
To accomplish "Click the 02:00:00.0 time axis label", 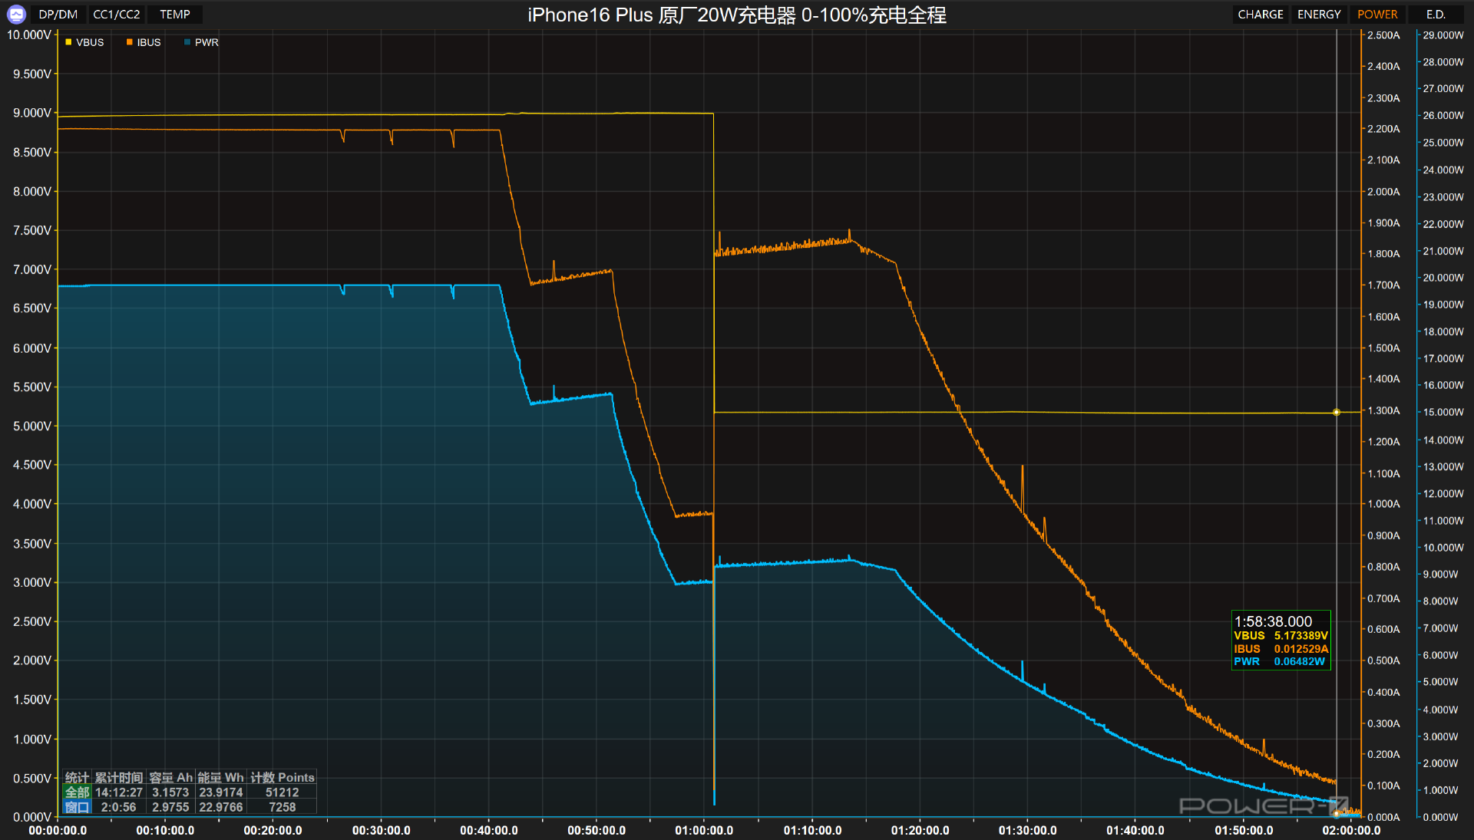I will tap(1351, 830).
